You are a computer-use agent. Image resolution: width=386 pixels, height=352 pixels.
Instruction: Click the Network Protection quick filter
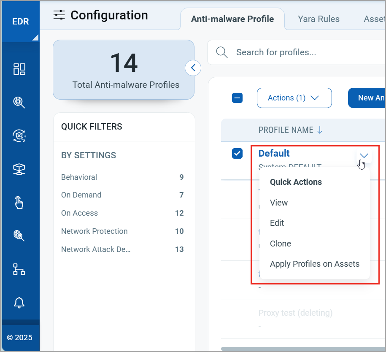[x=94, y=231]
